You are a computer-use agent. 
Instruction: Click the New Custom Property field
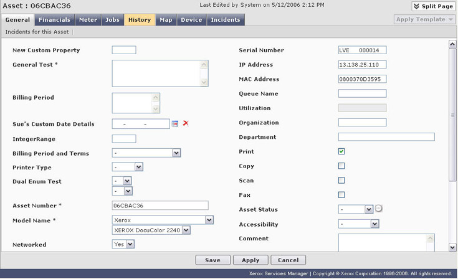[x=124, y=50]
